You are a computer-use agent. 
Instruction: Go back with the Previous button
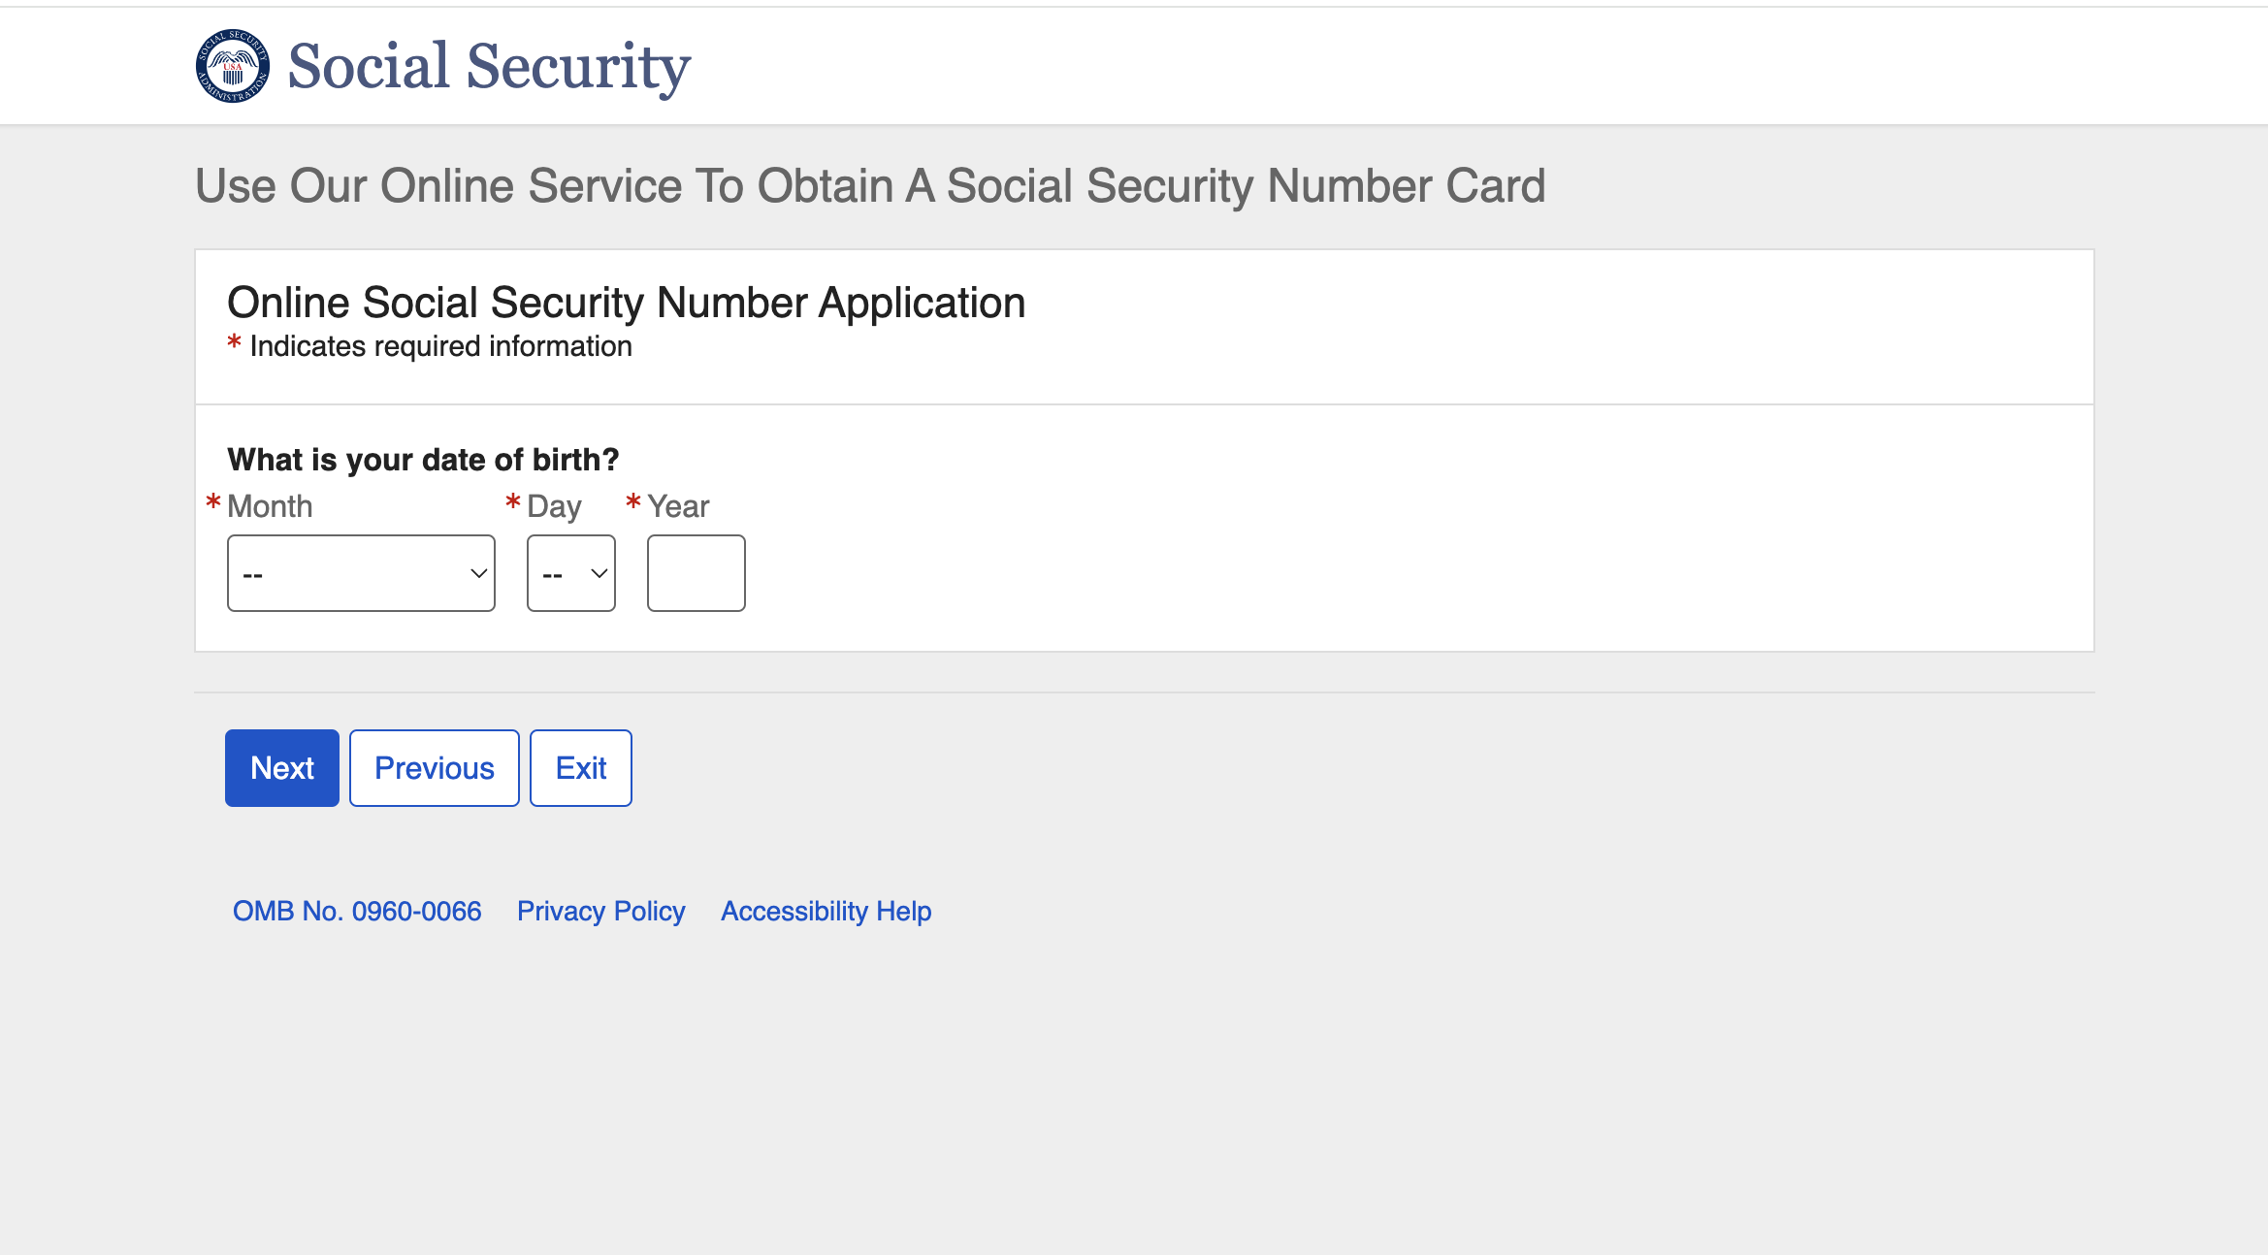click(435, 768)
